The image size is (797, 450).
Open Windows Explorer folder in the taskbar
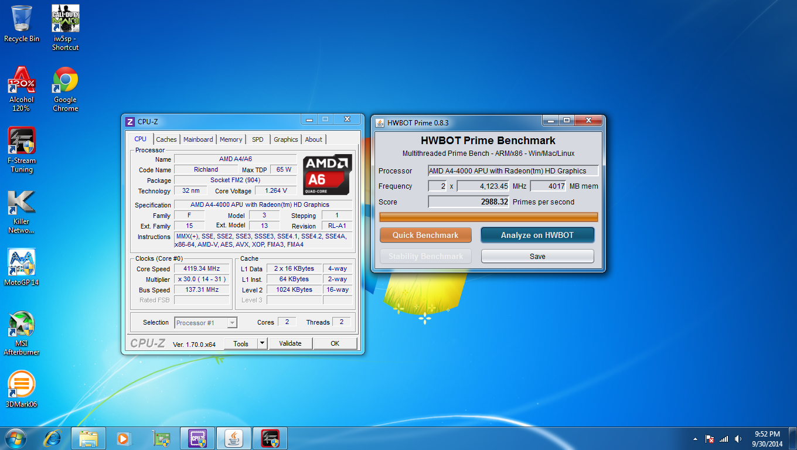click(88, 438)
